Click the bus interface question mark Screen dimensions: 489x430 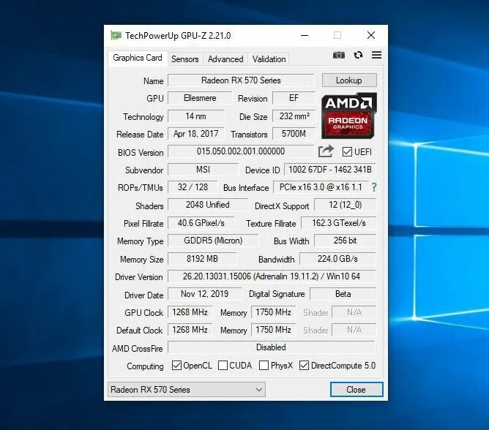[374, 187]
